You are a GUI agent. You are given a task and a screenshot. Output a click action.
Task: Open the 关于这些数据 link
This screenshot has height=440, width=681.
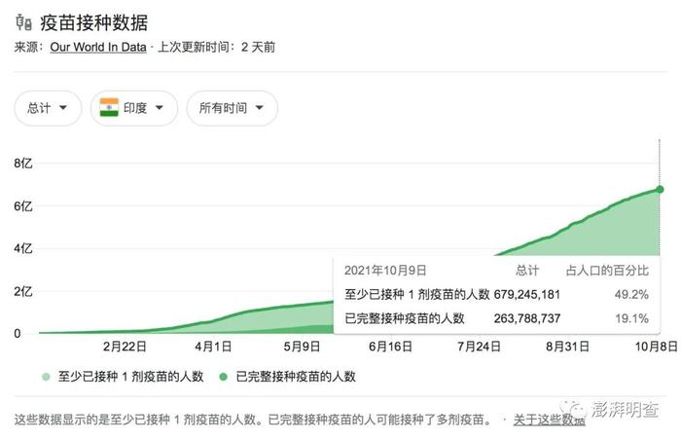549,420
